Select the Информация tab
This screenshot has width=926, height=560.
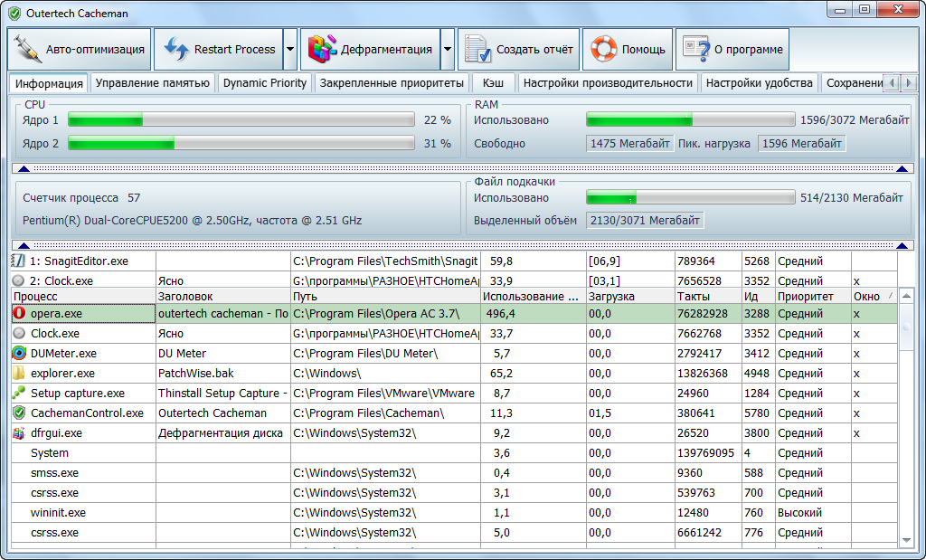[49, 82]
